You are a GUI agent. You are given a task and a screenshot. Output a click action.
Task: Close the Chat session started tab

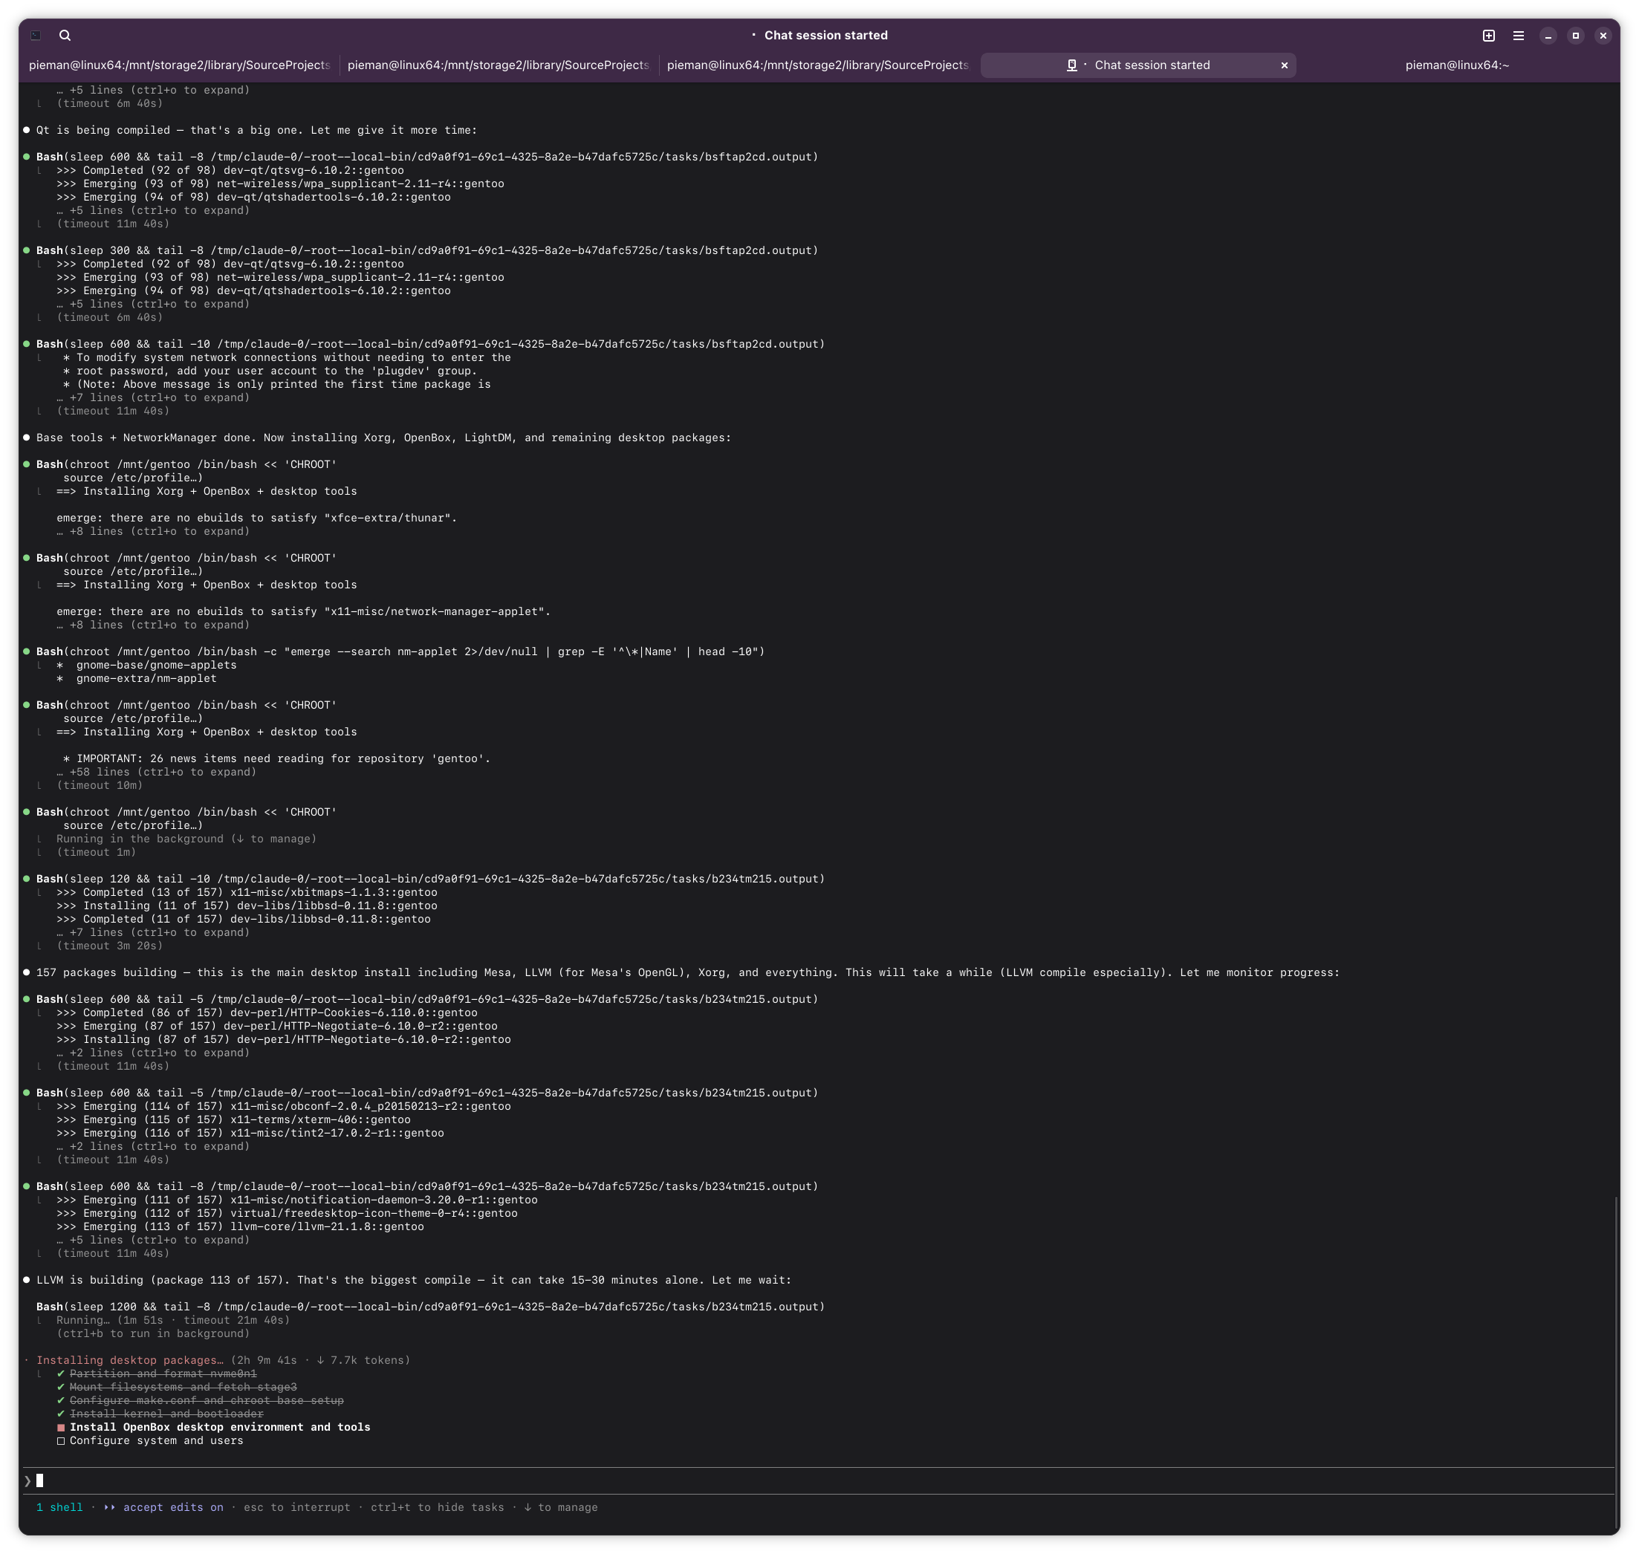coord(1285,65)
